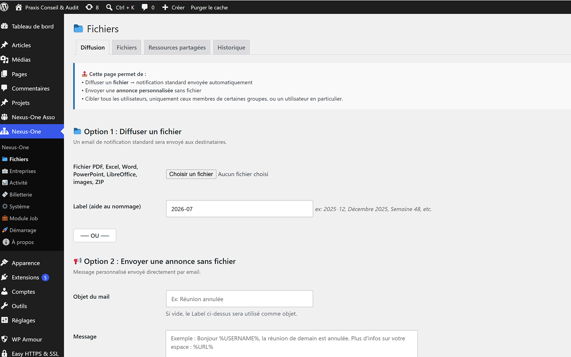Image resolution: width=571 pixels, height=357 pixels.
Task: Click the À propos info icon
Action: coord(6,242)
